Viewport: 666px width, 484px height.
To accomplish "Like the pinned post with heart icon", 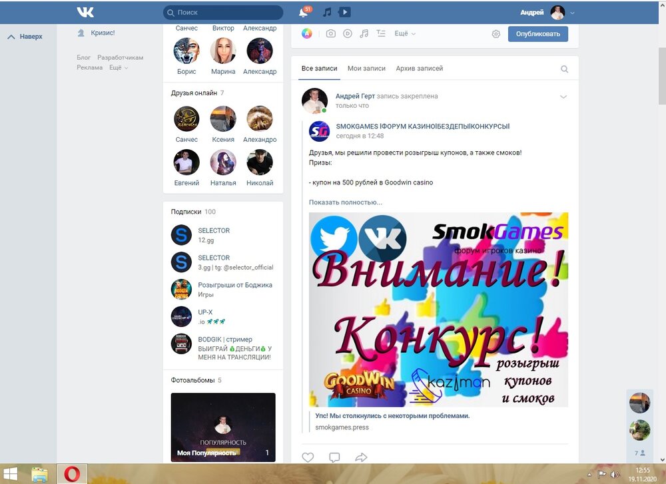I will [308, 457].
